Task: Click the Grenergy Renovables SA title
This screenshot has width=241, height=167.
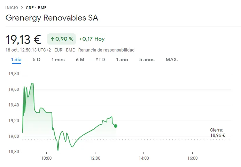Action: 52,18
